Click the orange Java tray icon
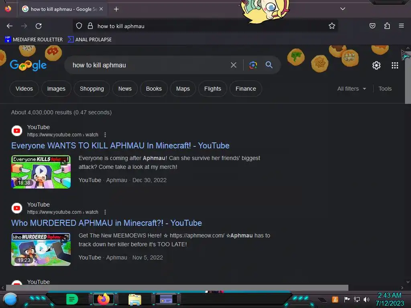 (x=335, y=299)
